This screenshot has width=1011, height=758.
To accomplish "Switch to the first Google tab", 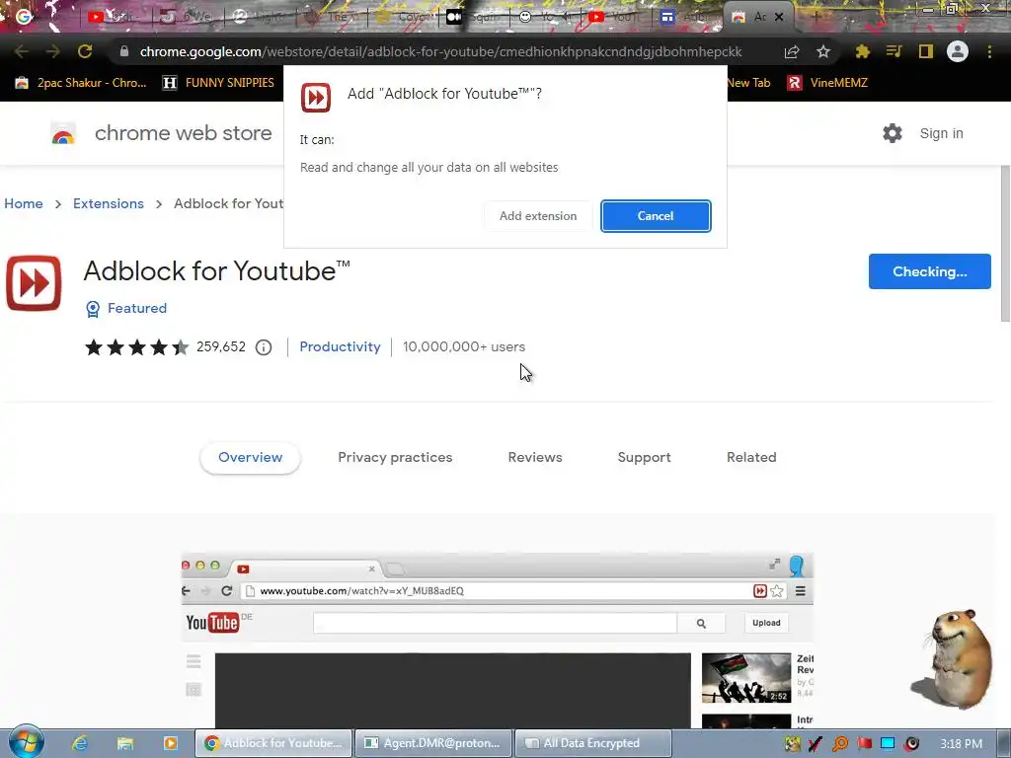I will 25,17.
